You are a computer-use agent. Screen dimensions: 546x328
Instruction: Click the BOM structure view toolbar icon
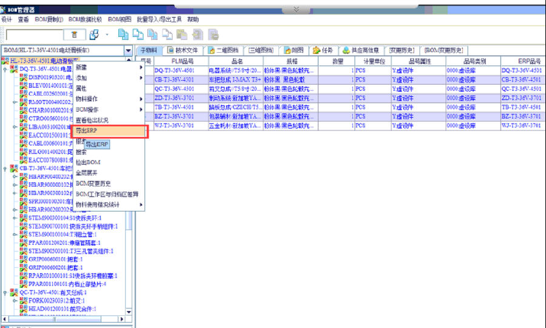[95, 35]
